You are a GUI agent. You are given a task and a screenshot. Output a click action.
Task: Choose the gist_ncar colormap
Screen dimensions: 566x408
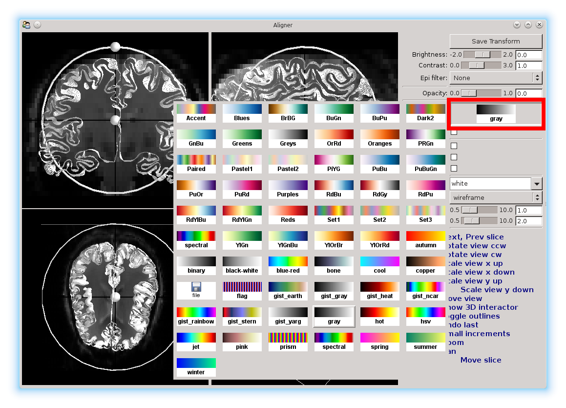(x=425, y=291)
